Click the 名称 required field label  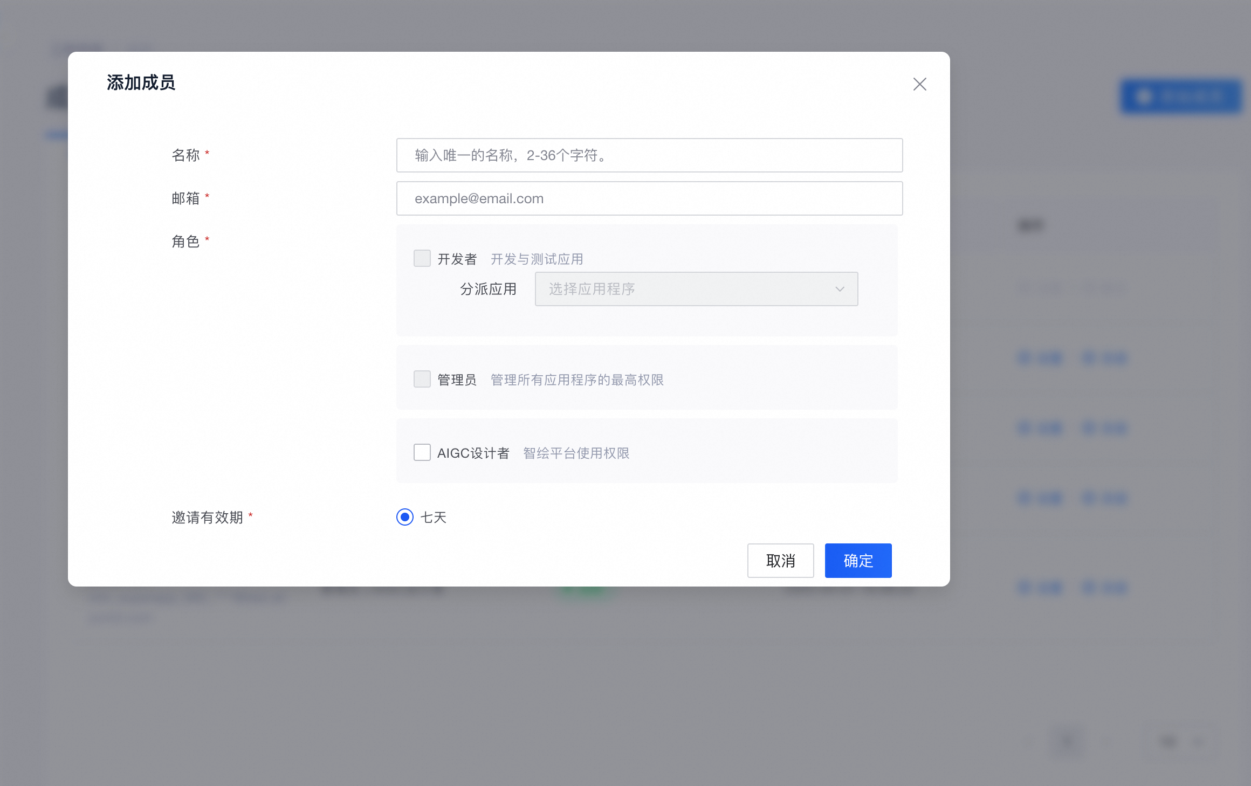186,155
